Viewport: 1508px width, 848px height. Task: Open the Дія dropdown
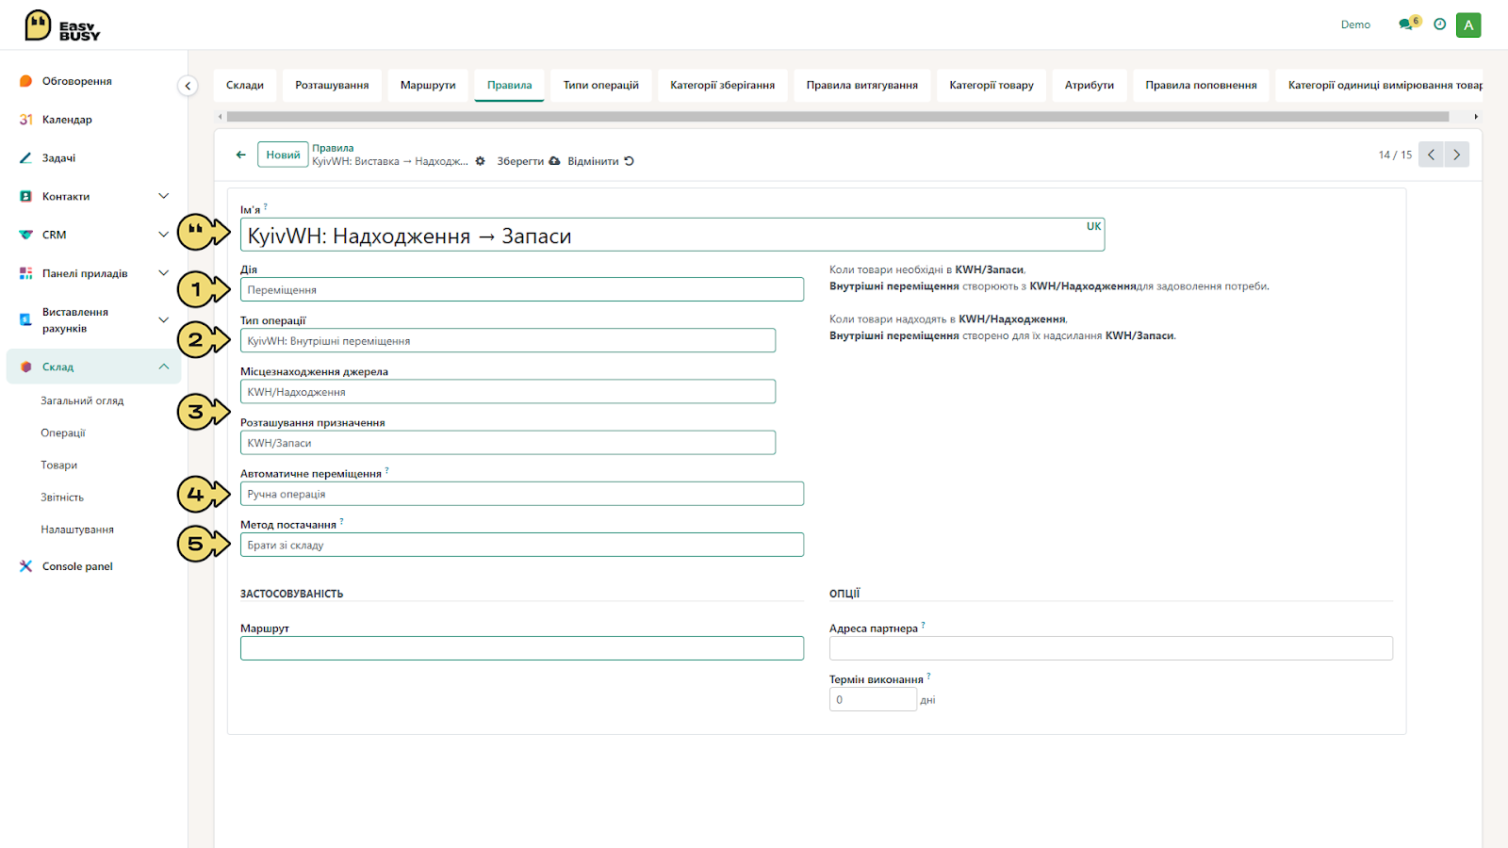[522, 289]
